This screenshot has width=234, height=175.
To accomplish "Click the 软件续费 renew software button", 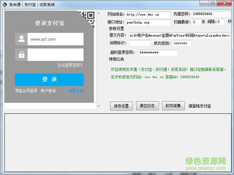I will (x=174, y=106).
